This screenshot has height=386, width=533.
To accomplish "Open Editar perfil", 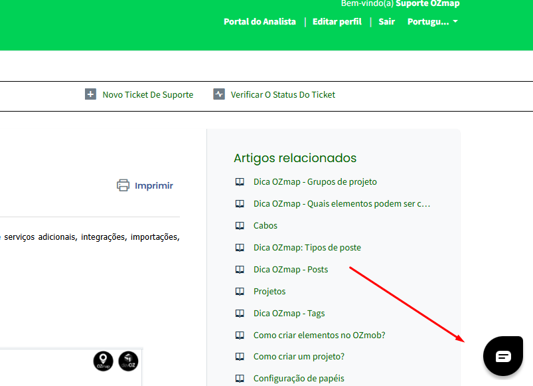I will [337, 22].
